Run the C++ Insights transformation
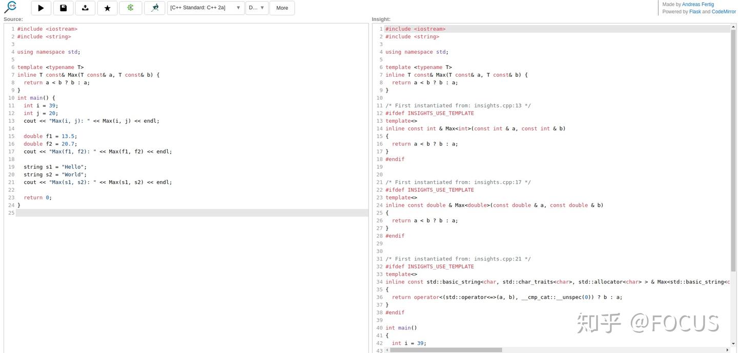Viewport: 738px width, 353px height. point(41,8)
